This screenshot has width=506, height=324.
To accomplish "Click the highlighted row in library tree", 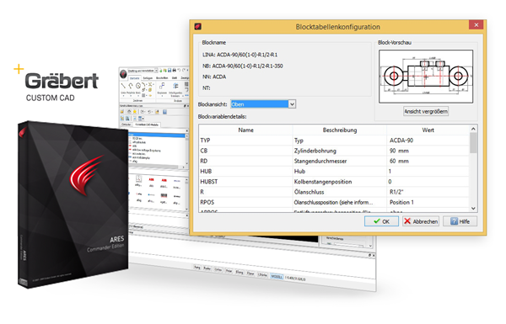I will [158, 135].
